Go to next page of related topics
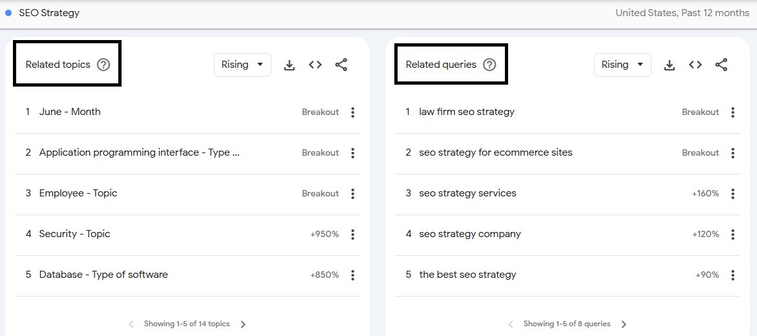 point(243,324)
